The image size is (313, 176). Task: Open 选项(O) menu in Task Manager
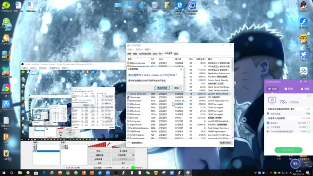[x=139, y=50]
